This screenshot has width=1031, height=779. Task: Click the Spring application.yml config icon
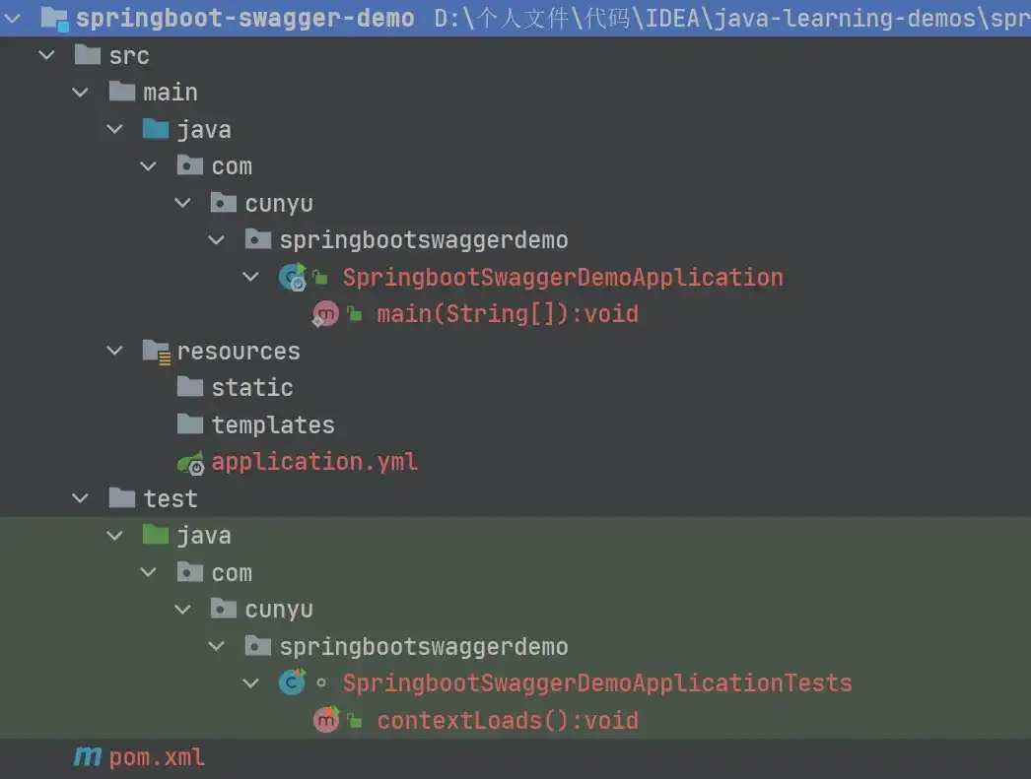pyautogui.click(x=190, y=462)
